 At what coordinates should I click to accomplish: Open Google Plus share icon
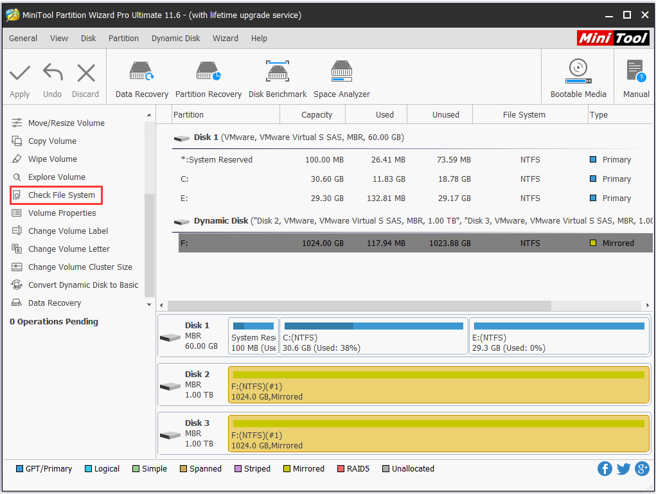[643, 468]
